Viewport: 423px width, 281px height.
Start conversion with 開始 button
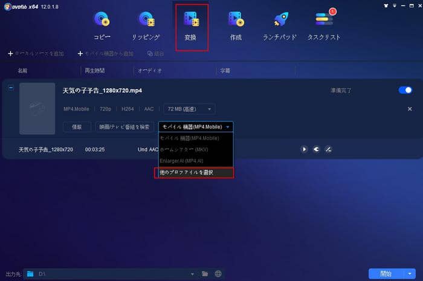pos(386,274)
